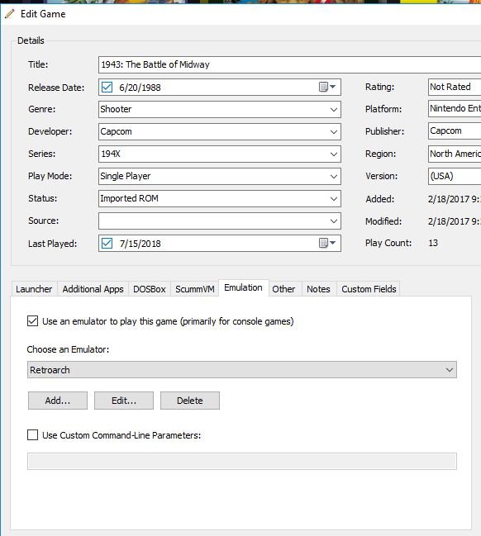
Task: Click the custom command-line parameters text box
Action: pos(242,461)
